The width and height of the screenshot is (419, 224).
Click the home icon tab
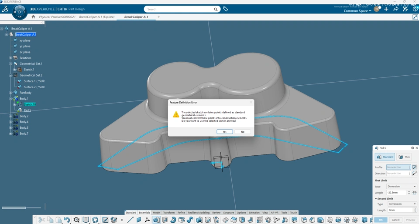pyautogui.click(x=33, y=17)
